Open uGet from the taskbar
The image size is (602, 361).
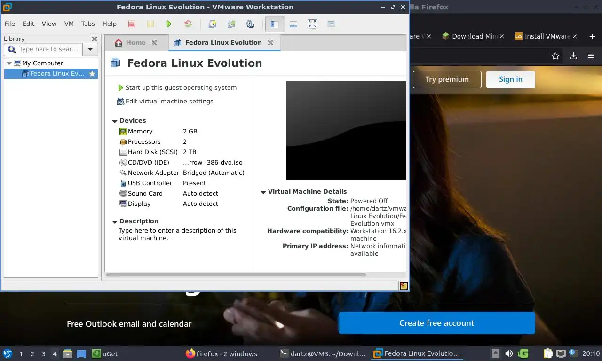click(105, 354)
